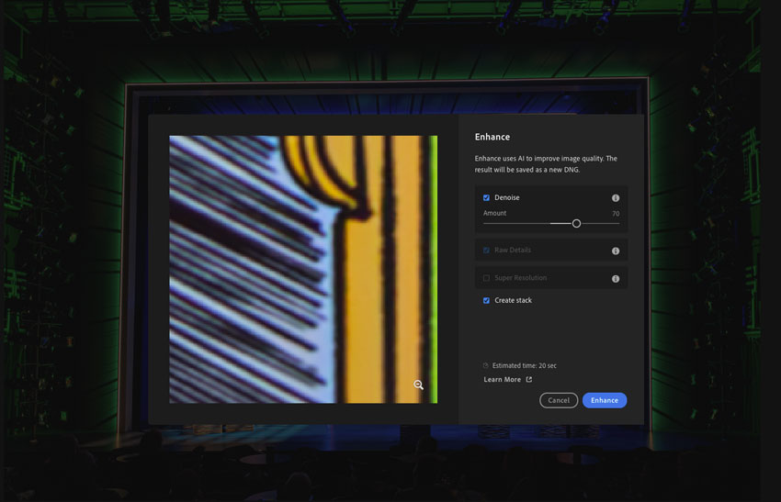Screen dimensions: 781x502
Task: Toggle the Raw Details checkbox
Action: click(486, 251)
